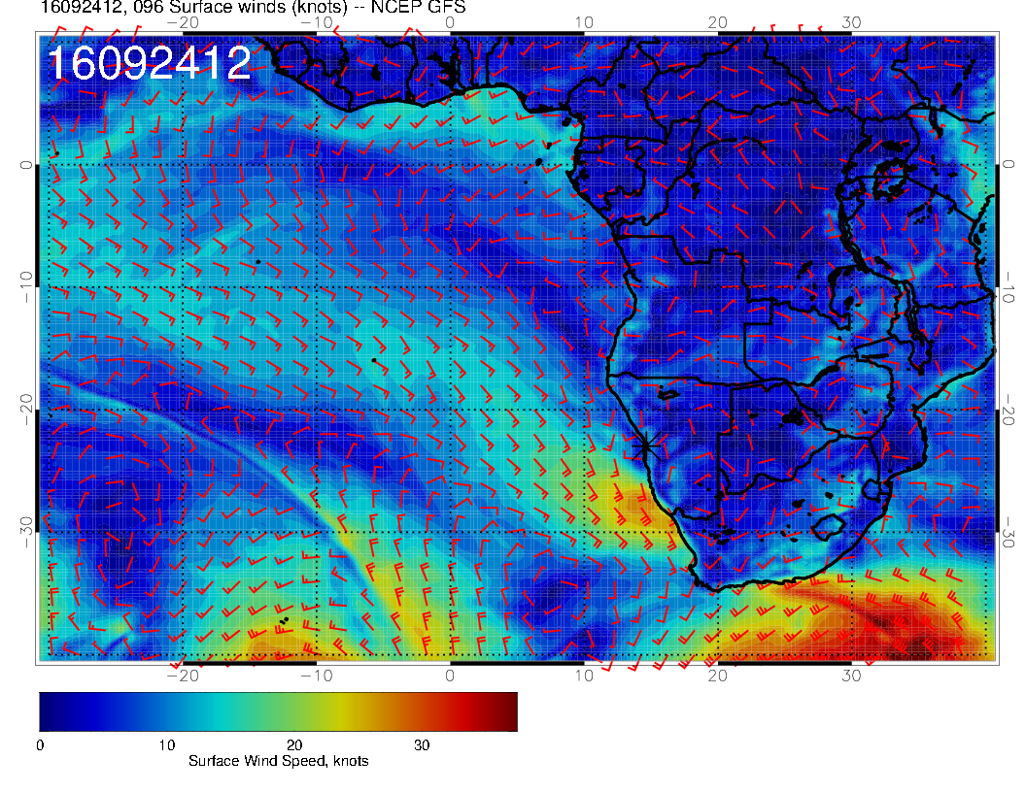
Task: Click the right axis latitude label -10
Action: pos(1009,286)
